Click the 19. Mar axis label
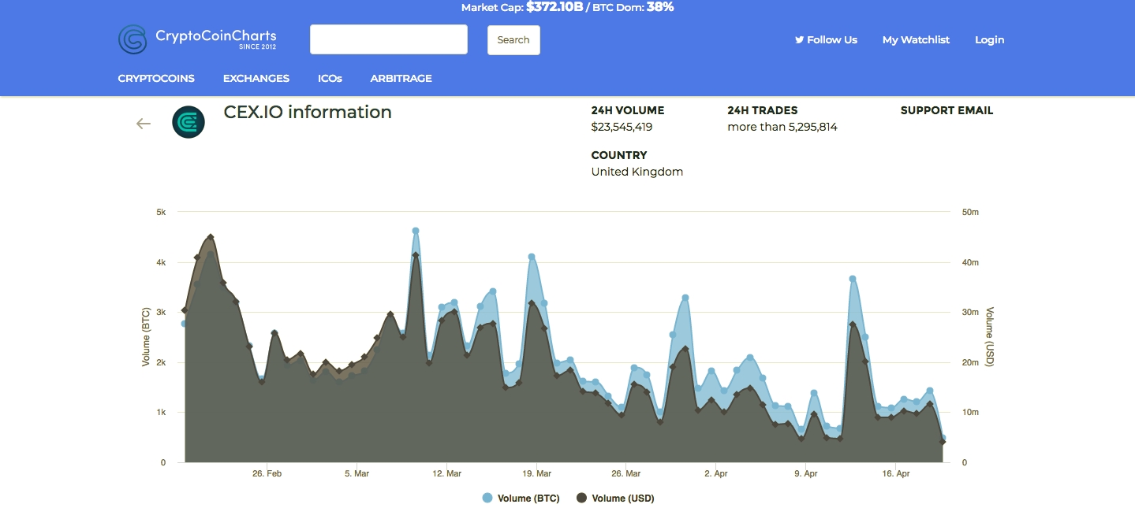This screenshot has width=1135, height=519. 536,474
